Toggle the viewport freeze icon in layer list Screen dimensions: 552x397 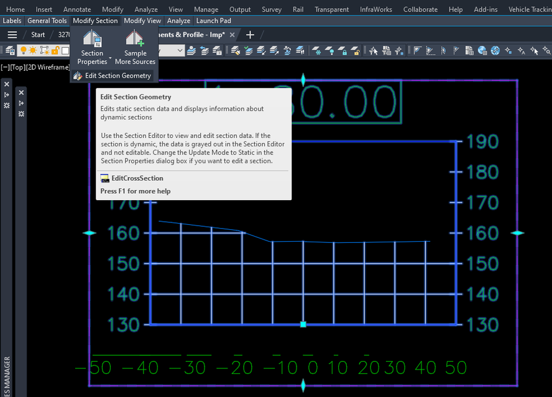click(x=45, y=51)
